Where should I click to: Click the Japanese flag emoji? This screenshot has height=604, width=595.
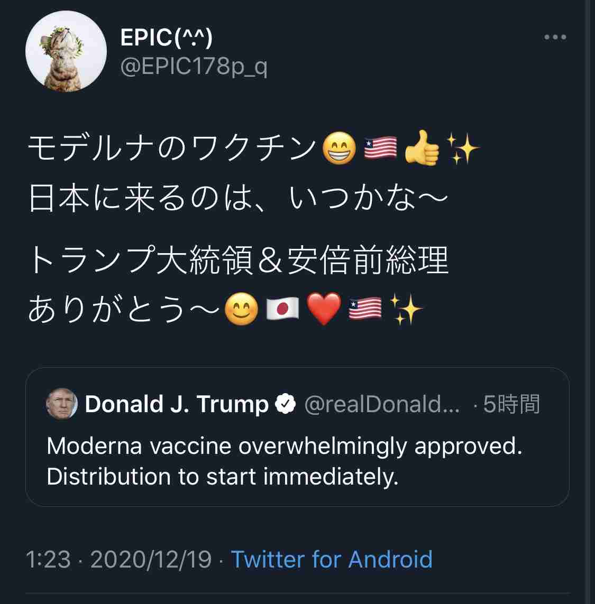tap(282, 310)
